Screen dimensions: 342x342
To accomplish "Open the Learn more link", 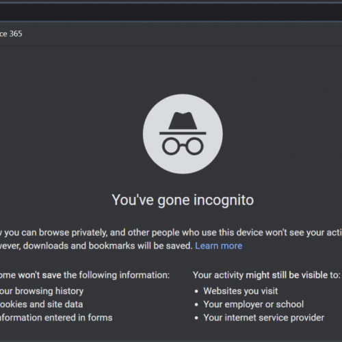I will 219,246.
